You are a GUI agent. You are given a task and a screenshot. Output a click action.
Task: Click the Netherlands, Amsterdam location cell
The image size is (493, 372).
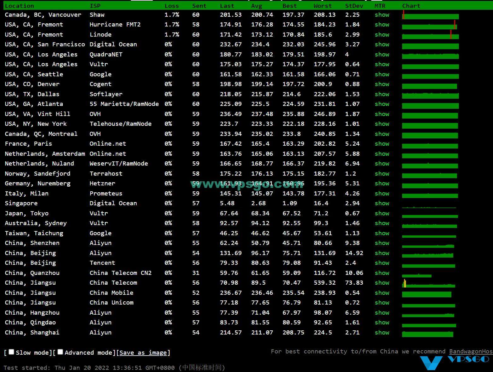click(45, 154)
